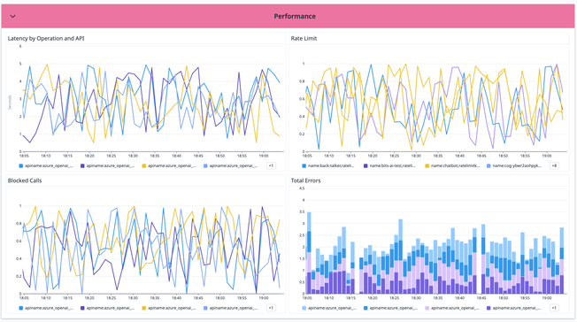Click dark purple legend entry in Blocked Calls chart
This screenshot has height=322, width=577.
[107, 308]
